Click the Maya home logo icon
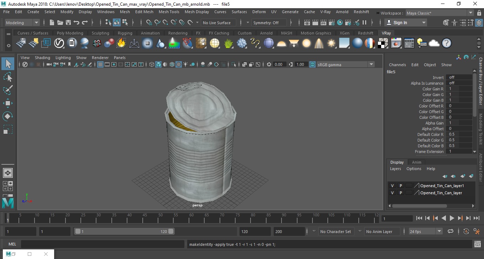The width and height of the screenshot is (484, 259). click(8, 203)
